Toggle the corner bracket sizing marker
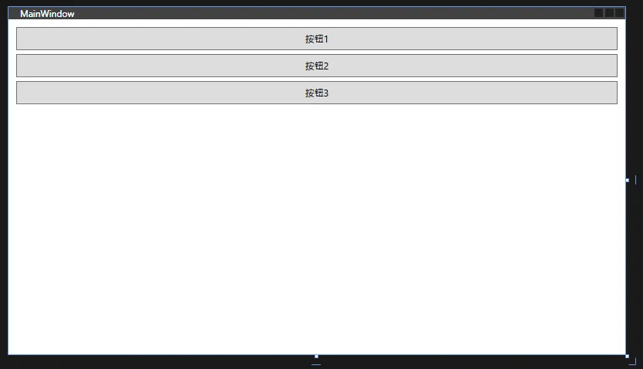This screenshot has height=369, width=643. (633, 361)
